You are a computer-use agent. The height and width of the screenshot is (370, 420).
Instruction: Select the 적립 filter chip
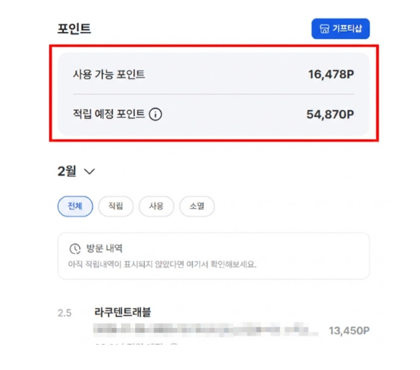(115, 206)
